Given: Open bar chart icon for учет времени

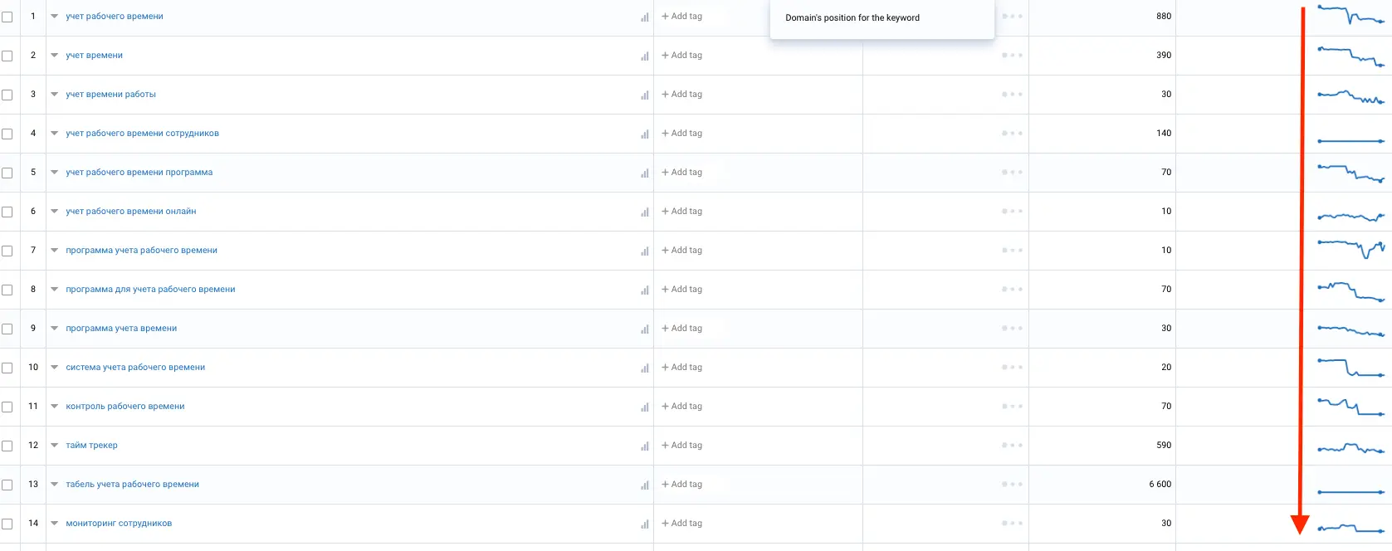Looking at the screenshot, I should coord(645,56).
